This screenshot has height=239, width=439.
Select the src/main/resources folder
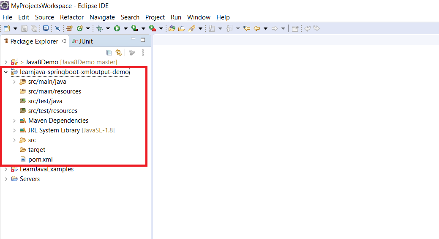[x=55, y=91]
